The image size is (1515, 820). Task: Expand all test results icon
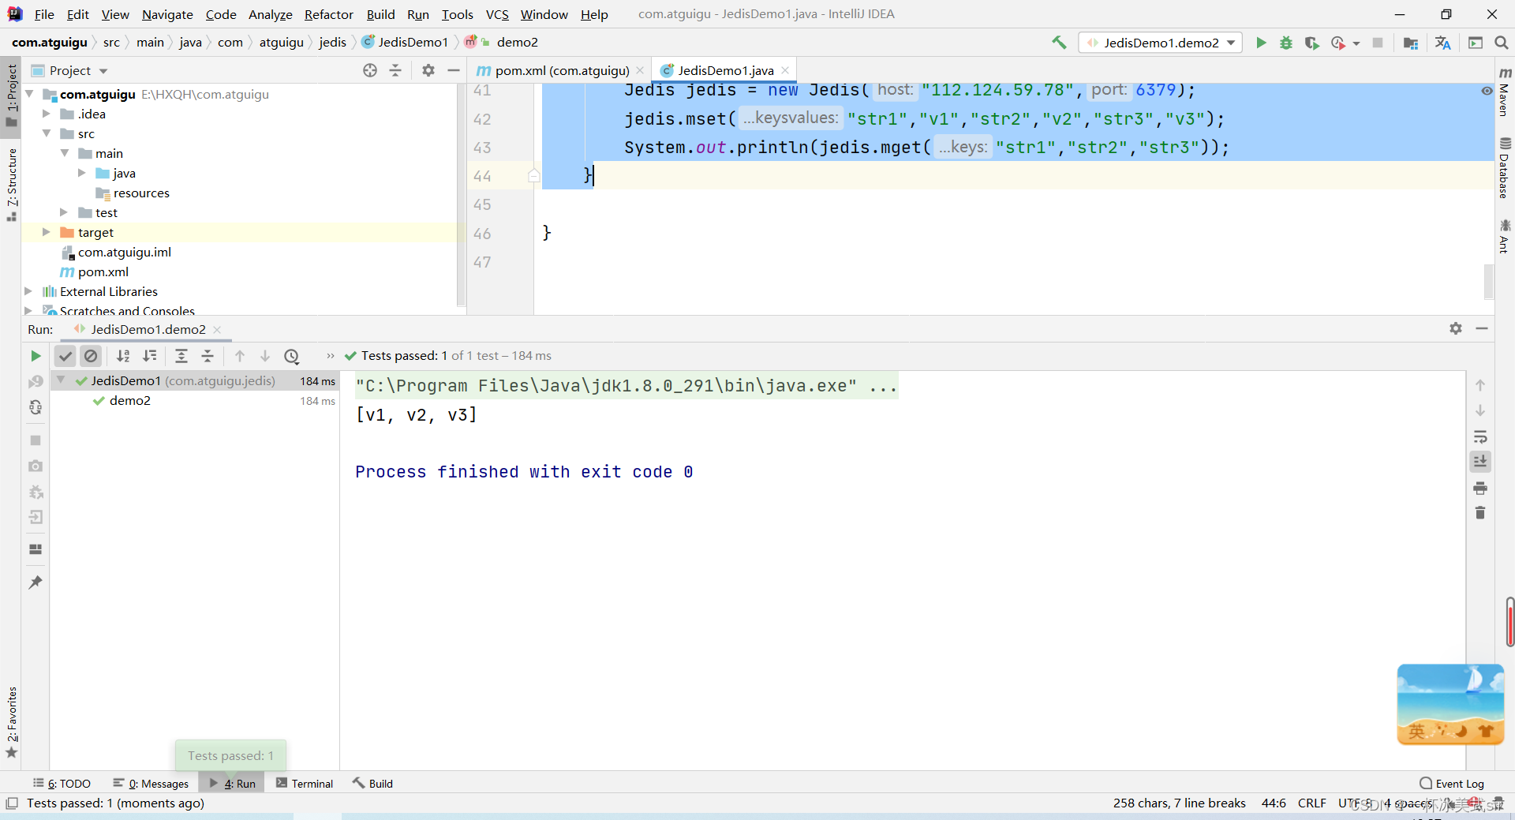[x=181, y=356]
